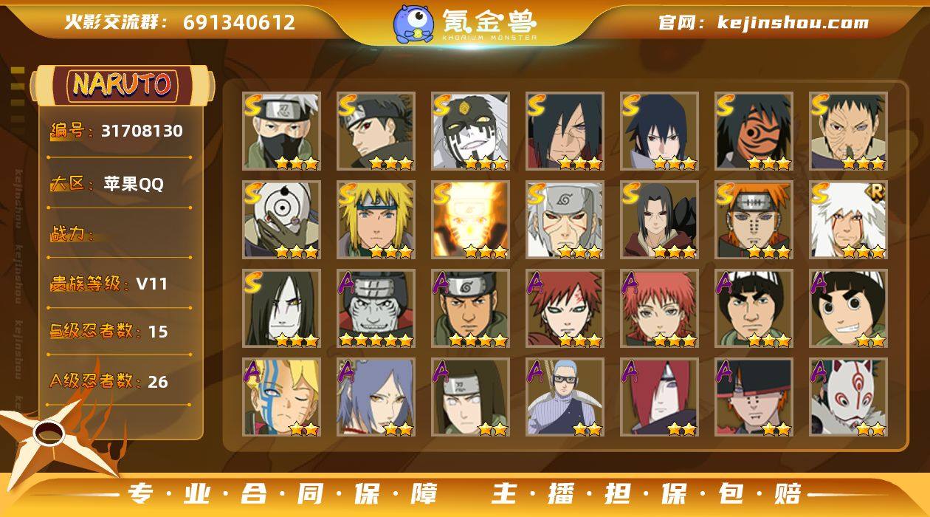930x517 pixels.
Task: Select the masked silver-haired ninja portrait
Action: (x=281, y=131)
